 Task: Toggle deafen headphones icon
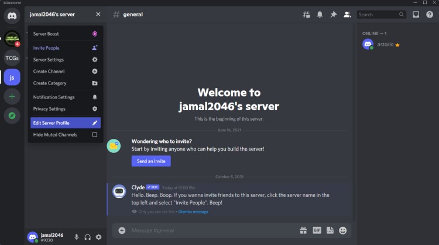pos(88,237)
